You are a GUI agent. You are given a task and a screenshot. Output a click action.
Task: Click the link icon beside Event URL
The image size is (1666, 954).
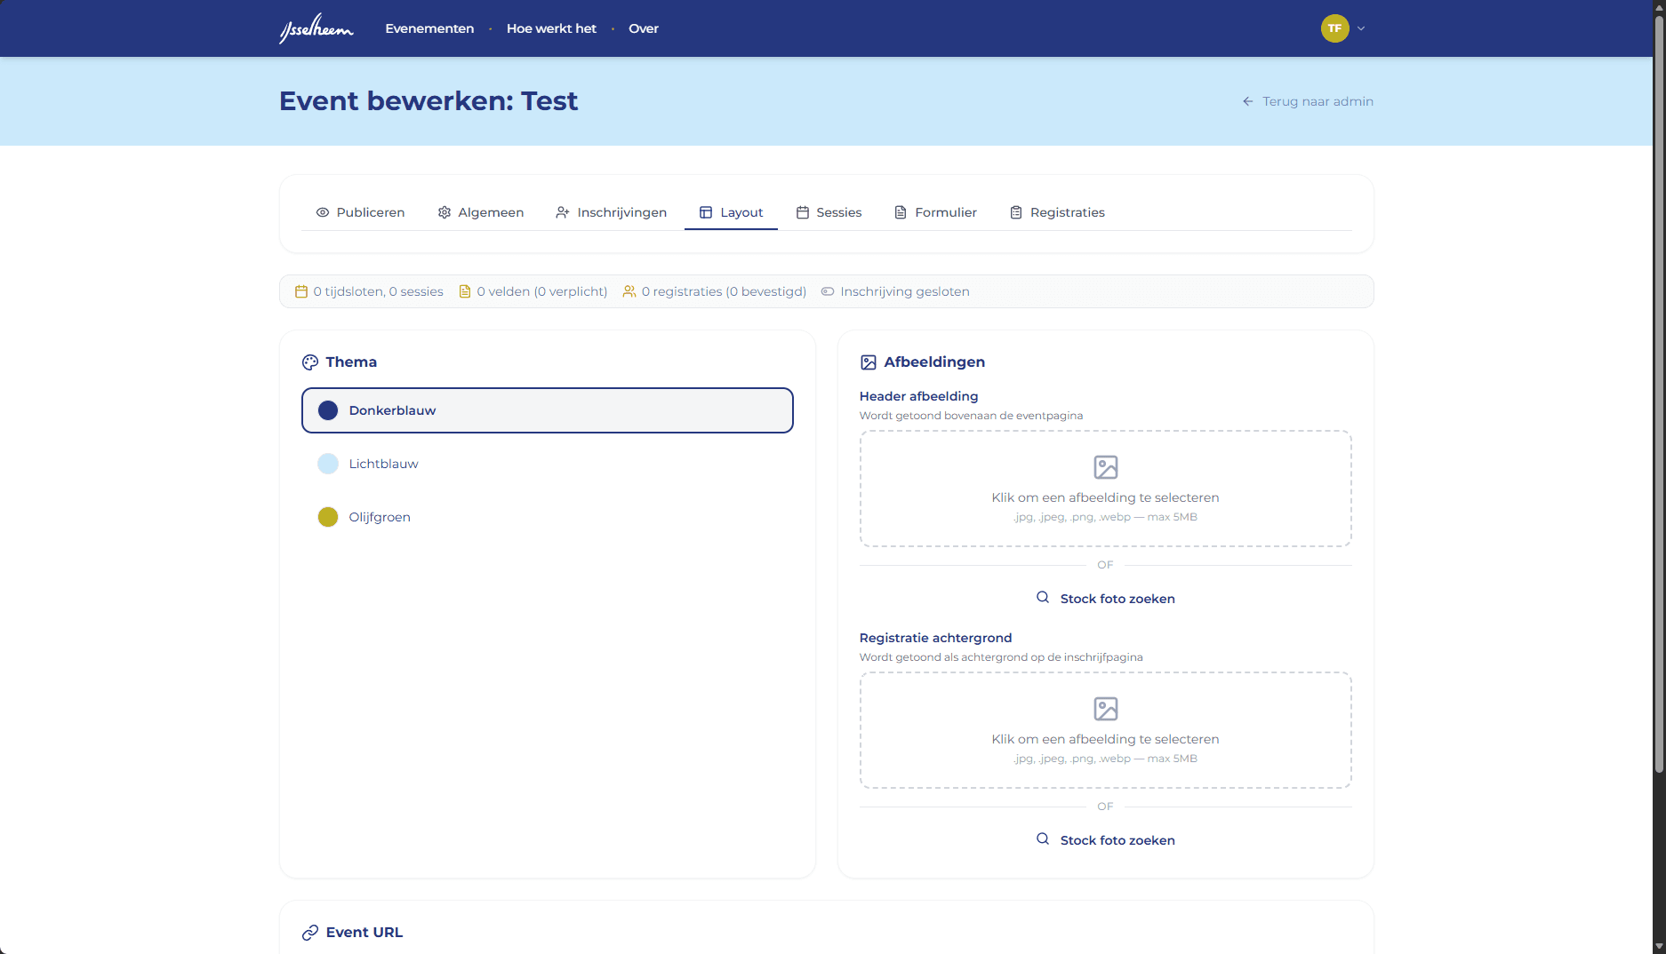310,933
